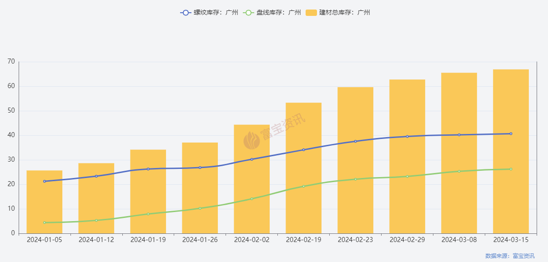Click the tallest bar at 2024-03-15
This screenshot has width=548, height=262.
511,152
